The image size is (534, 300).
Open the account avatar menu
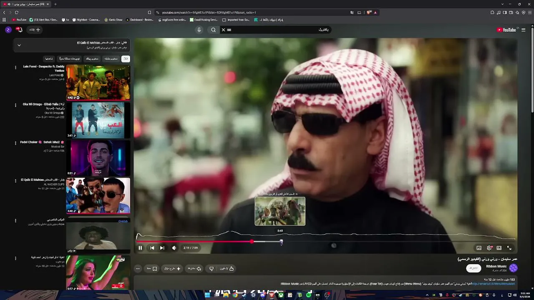tap(8, 30)
